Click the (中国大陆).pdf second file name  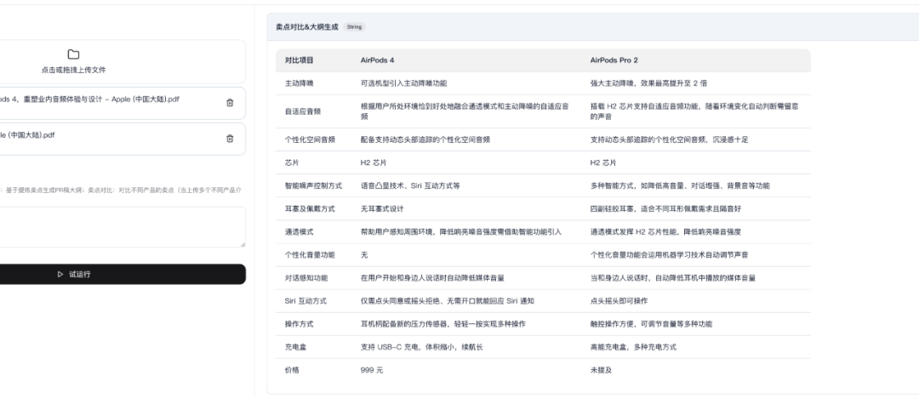pyautogui.click(x=27, y=135)
